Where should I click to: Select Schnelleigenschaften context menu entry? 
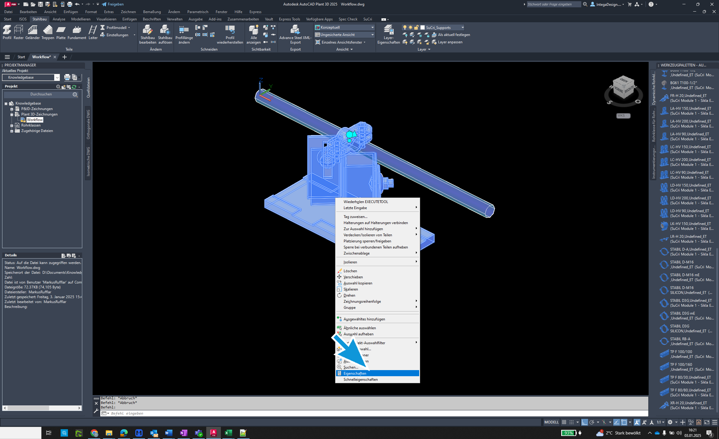coord(359,379)
